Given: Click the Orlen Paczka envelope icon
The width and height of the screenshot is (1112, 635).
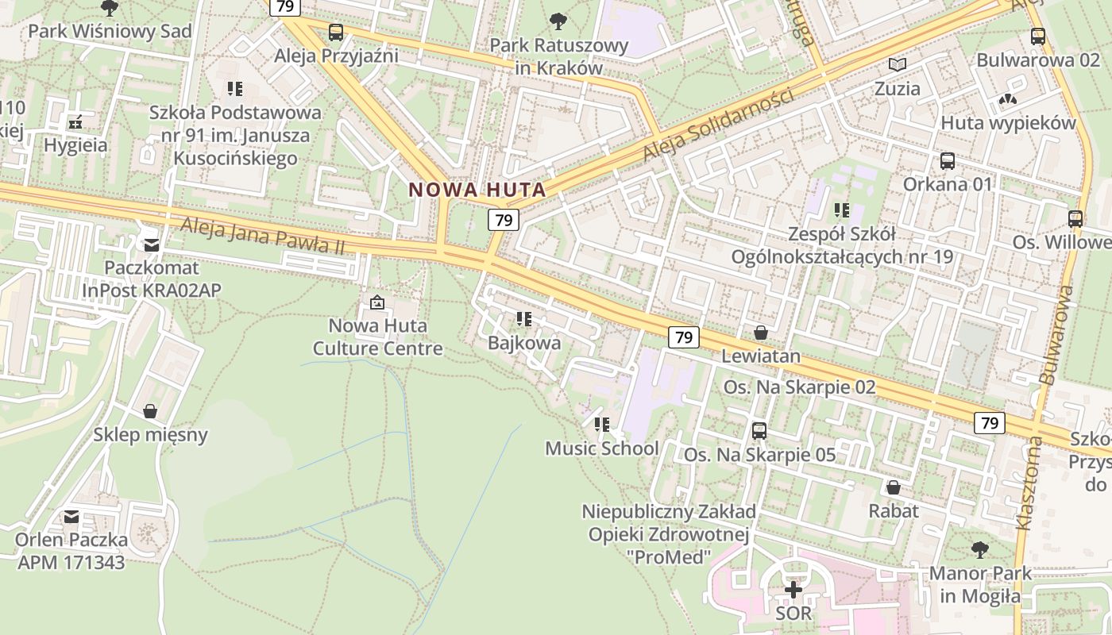Looking at the screenshot, I should (71, 517).
